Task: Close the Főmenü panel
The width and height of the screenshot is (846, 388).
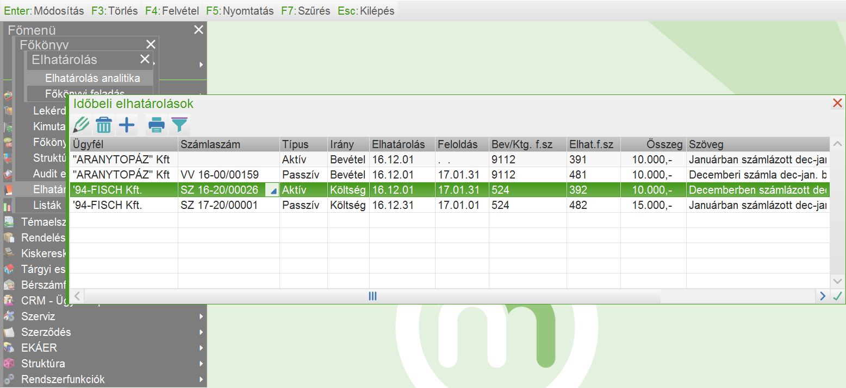Action: point(199,30)
